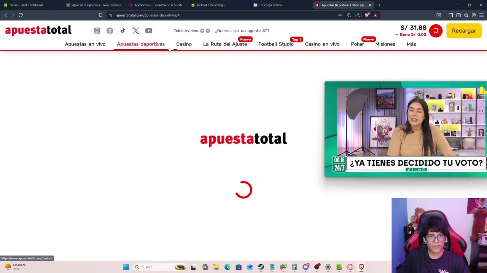487x273 pixels.
Task: Click the taskbar Buscar search box
Action: pos(161,267)
